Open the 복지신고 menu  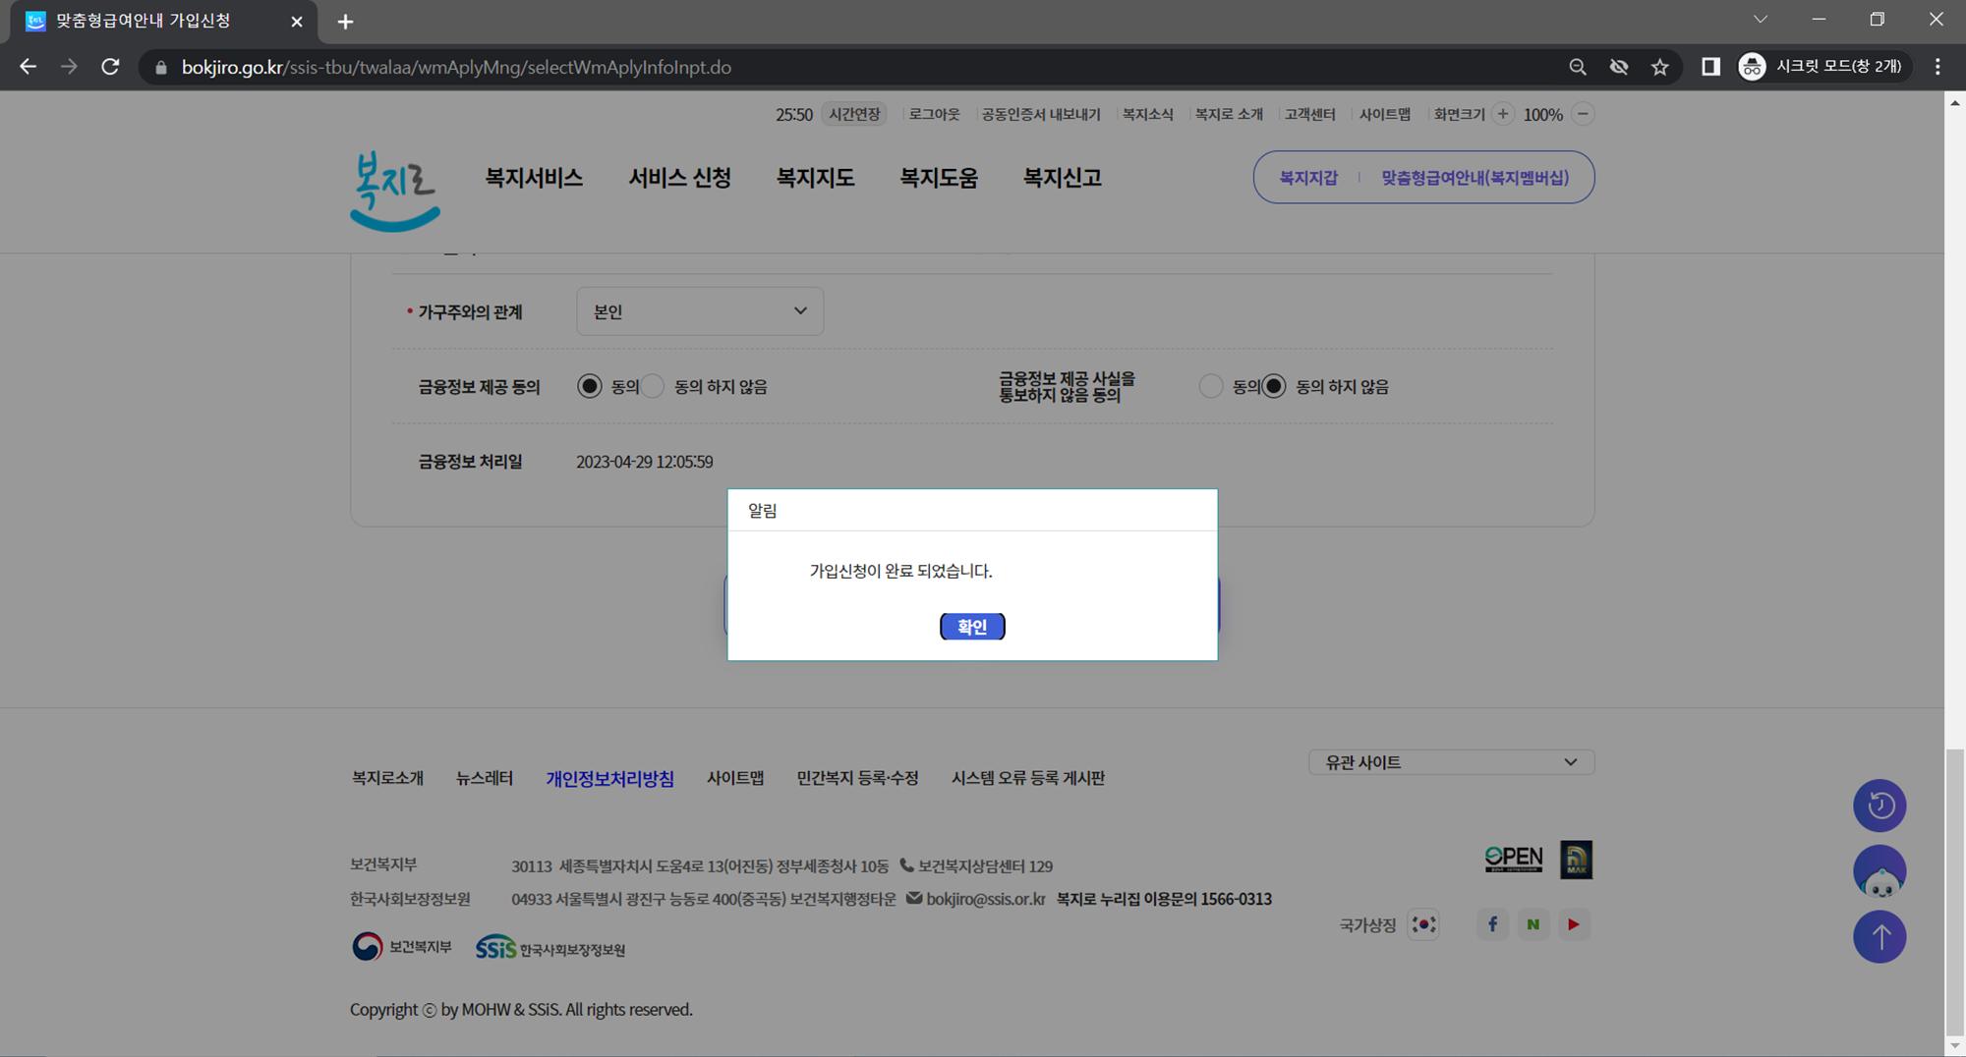coord(1062,178)
